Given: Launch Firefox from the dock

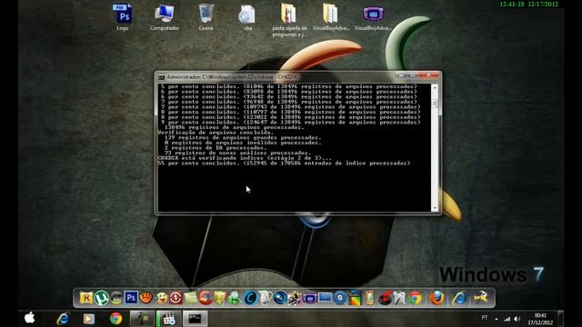Looking at the screenshot, I should [436, 298].
